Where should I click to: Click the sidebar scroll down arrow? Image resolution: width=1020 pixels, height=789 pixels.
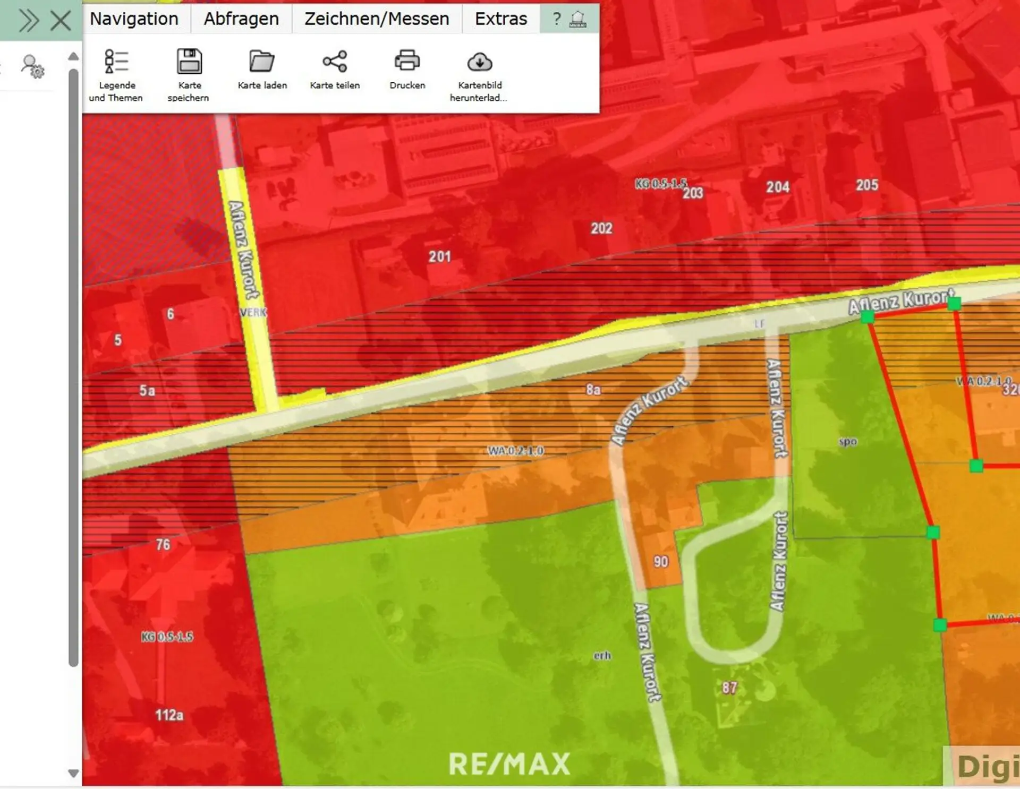pyautogui.click(x=74, y=773)
